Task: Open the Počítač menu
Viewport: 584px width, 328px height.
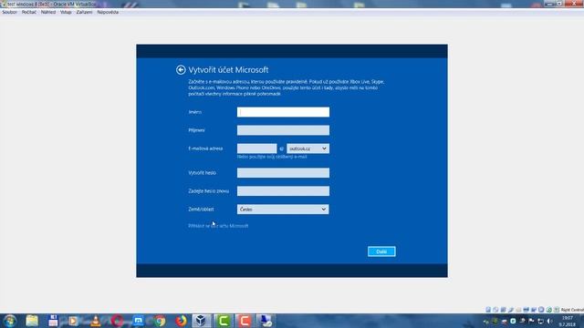Action: pyautogui.click(x=29, y=12)
